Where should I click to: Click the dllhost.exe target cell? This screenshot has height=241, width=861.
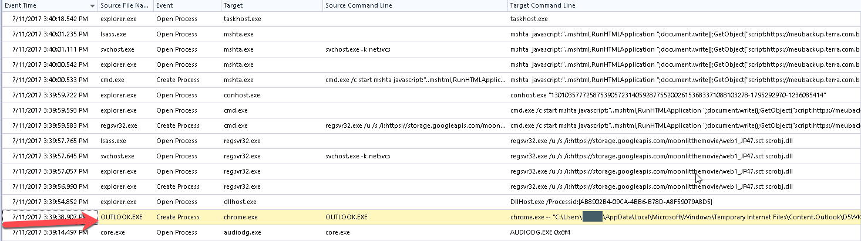click(240, 202)
